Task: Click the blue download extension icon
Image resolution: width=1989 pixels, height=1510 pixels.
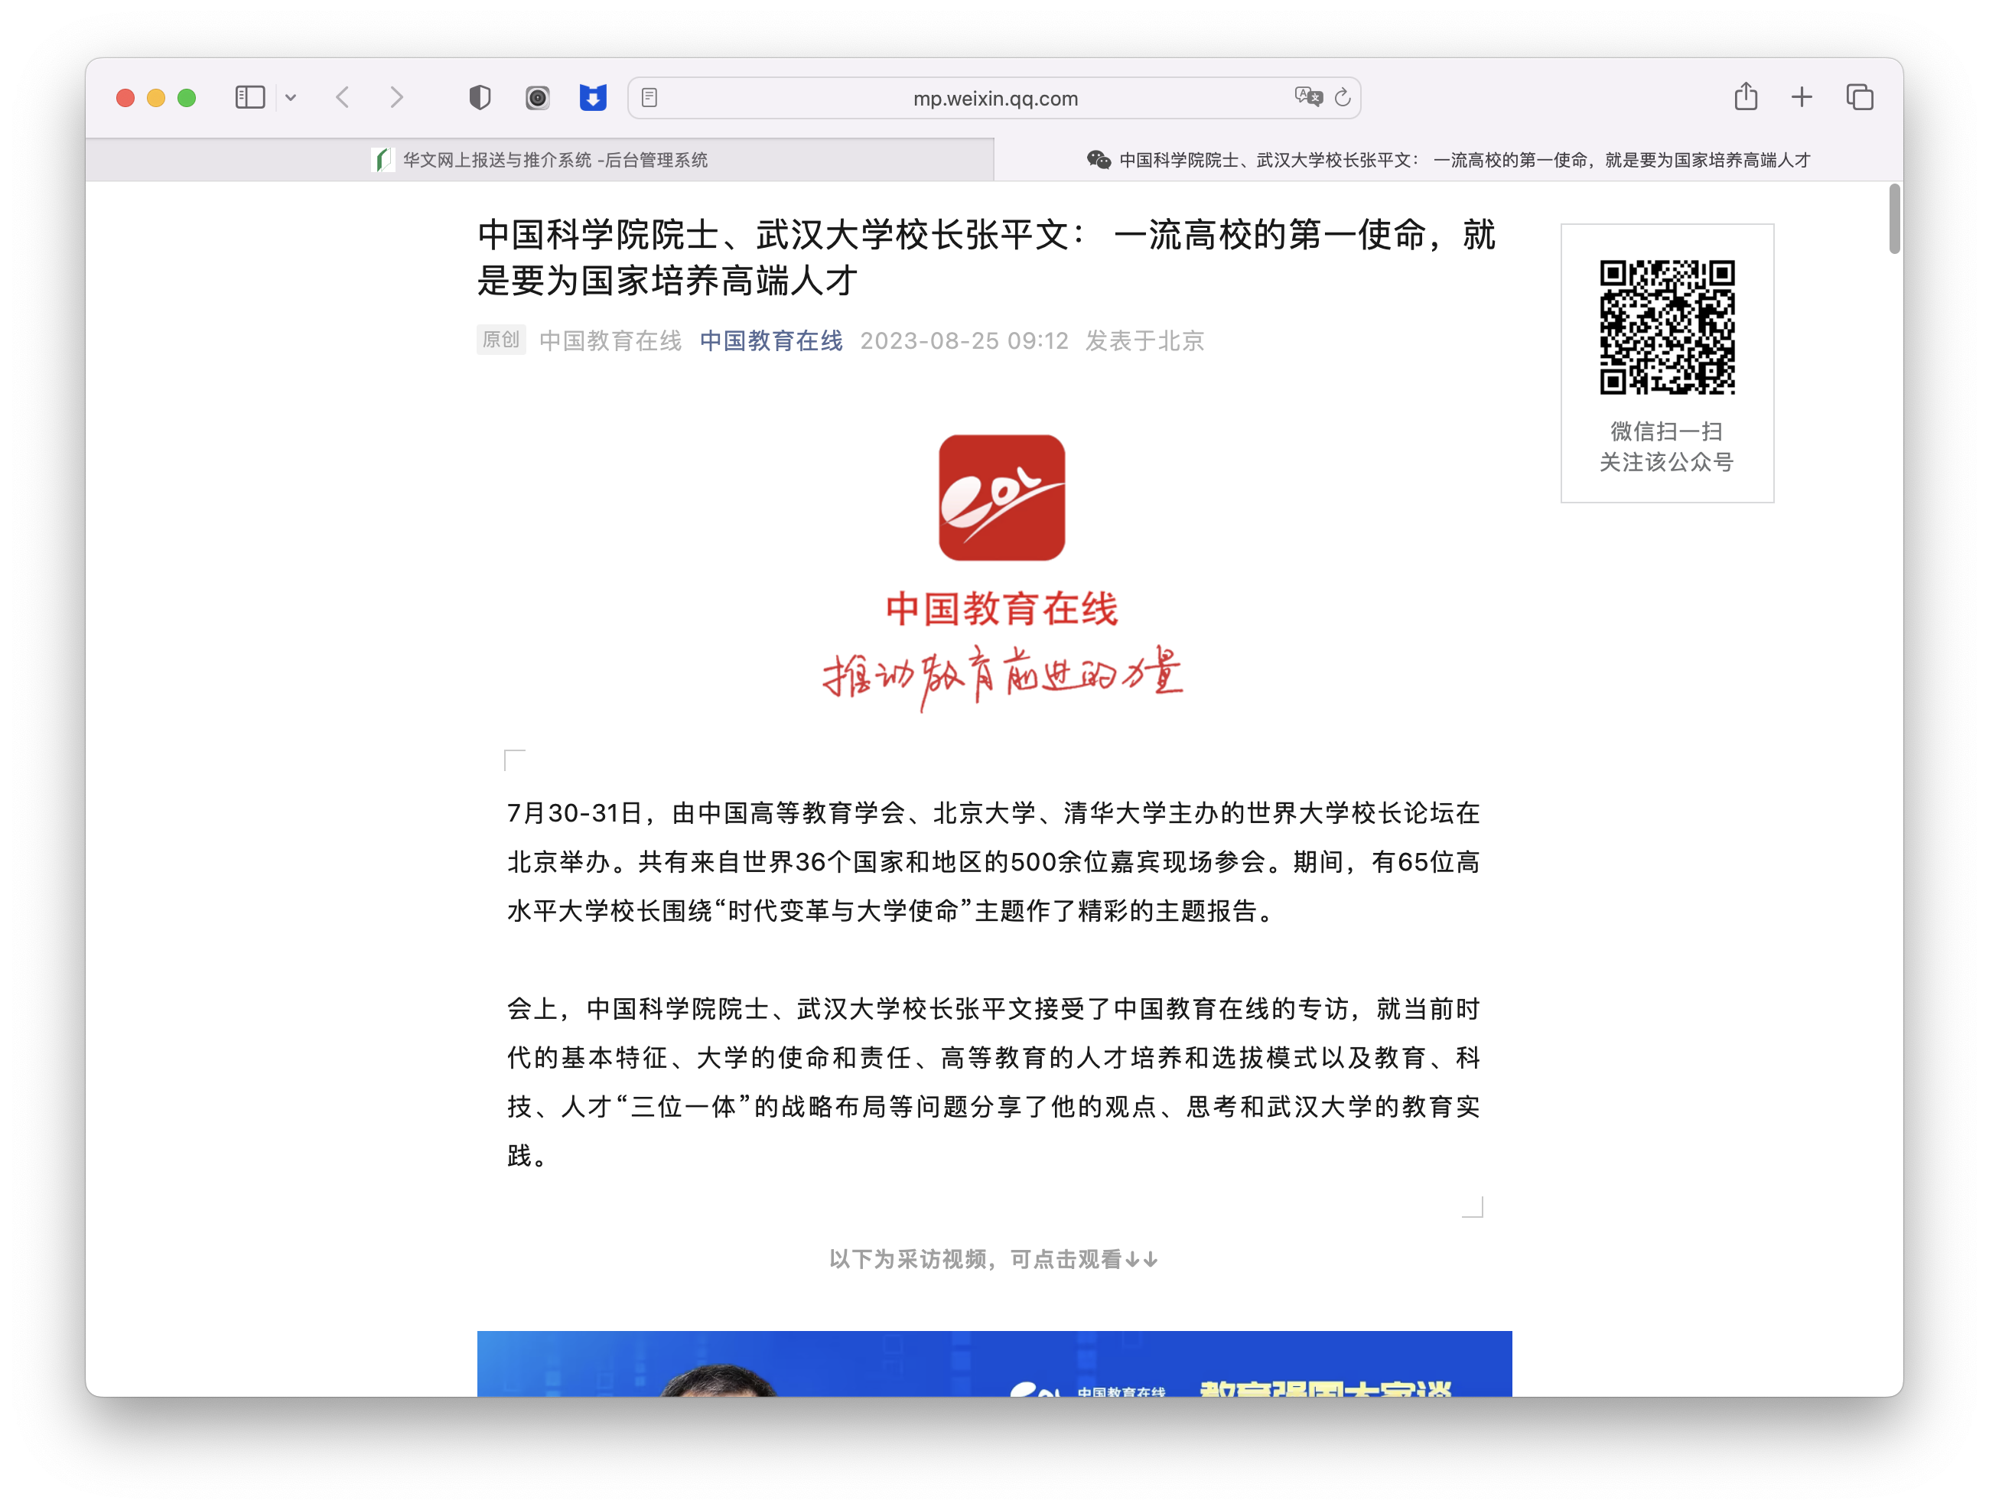Action: (593, 97)
